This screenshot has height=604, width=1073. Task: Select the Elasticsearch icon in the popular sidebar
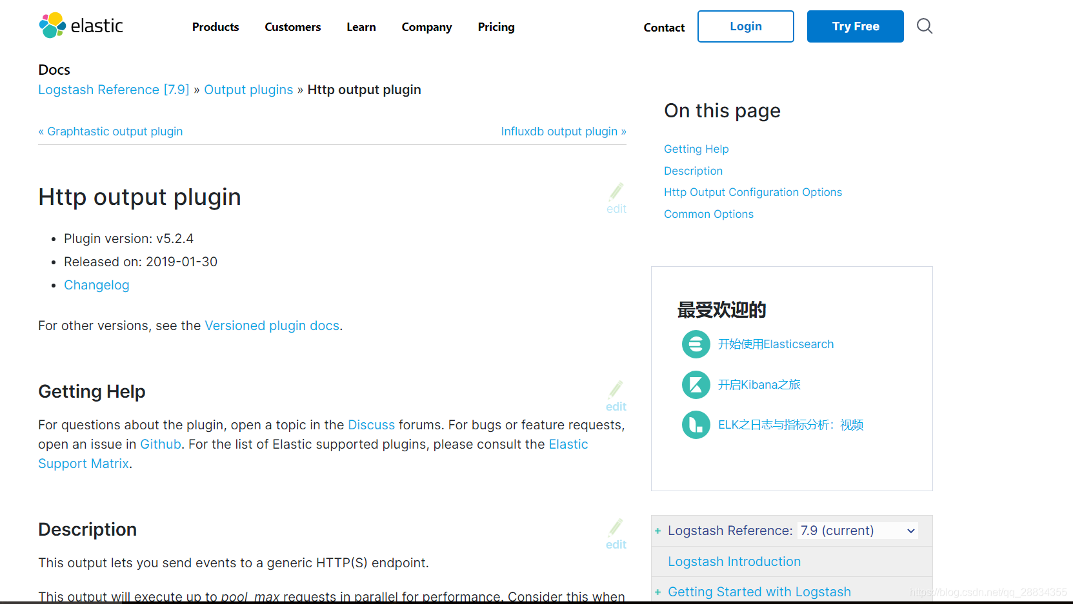pos(696,344)
